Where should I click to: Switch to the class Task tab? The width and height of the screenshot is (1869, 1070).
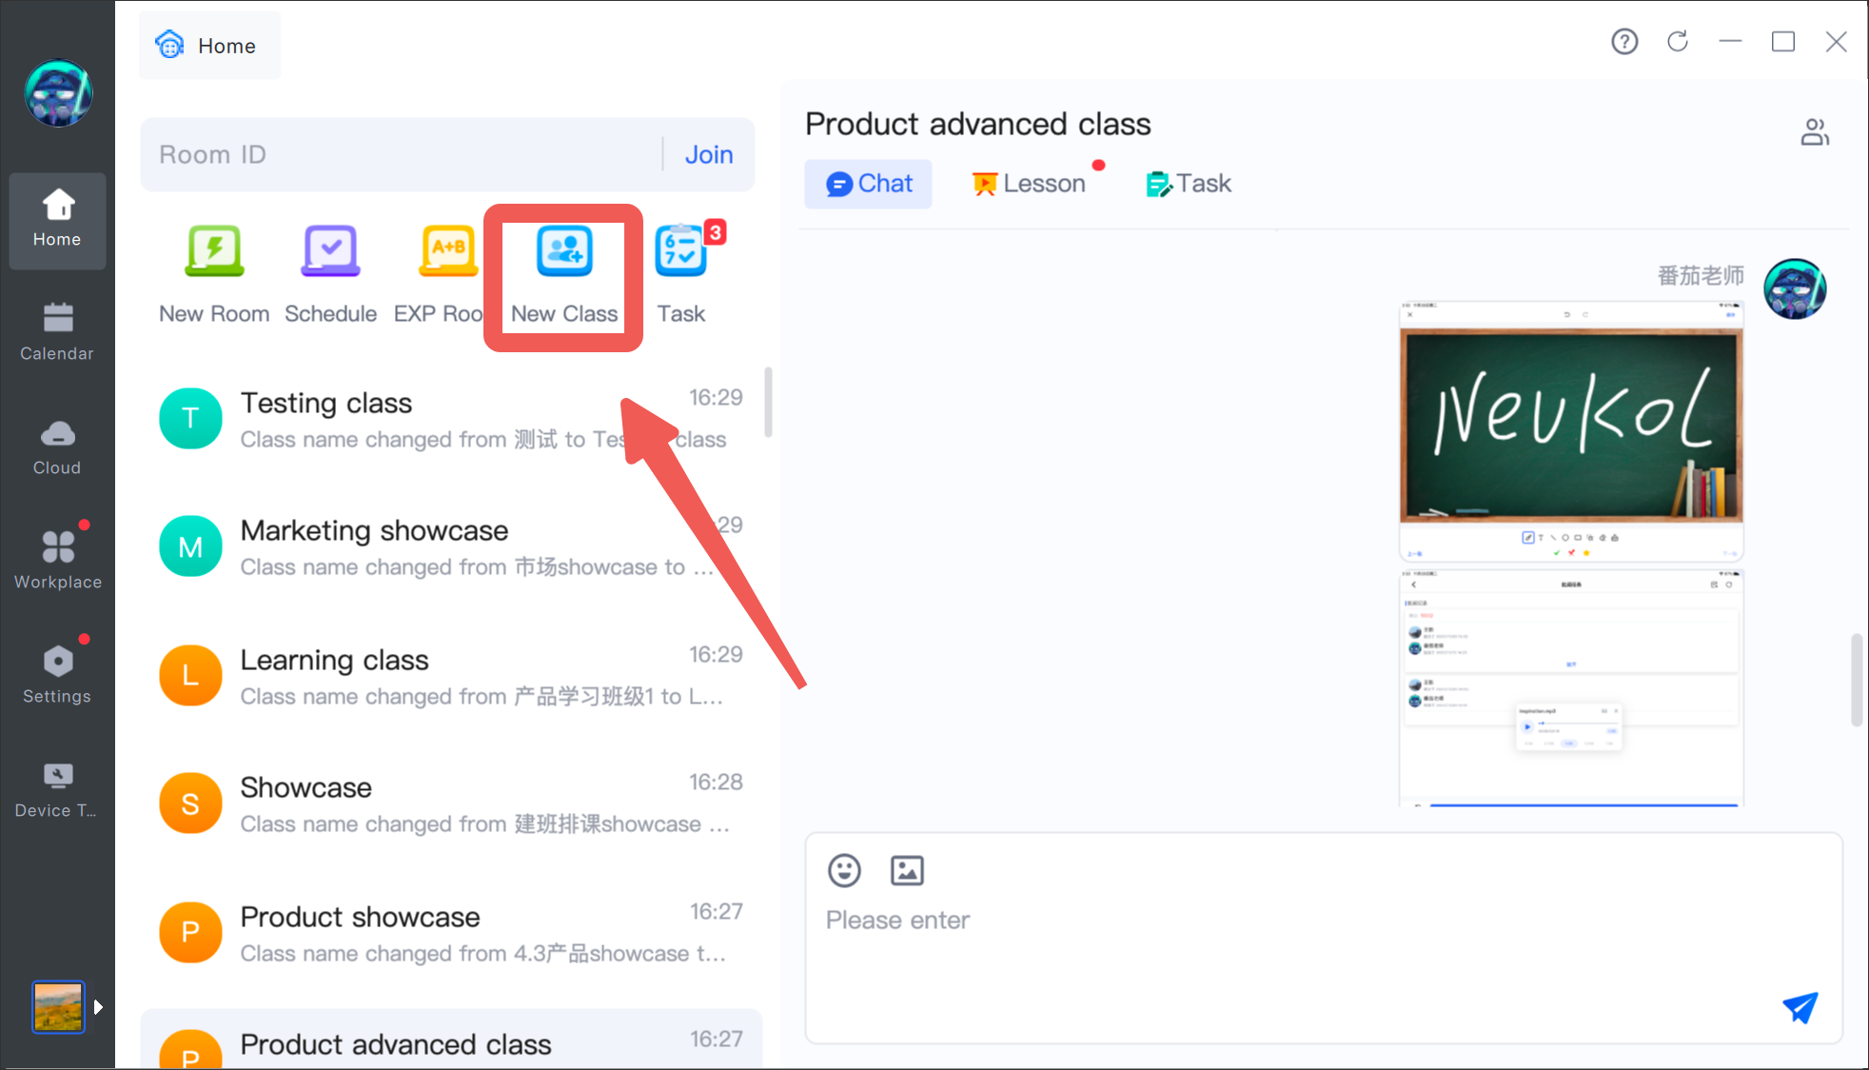click(1190, 184)
